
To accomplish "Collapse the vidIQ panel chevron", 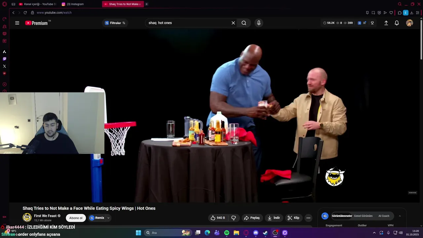I will pos(400,216).
